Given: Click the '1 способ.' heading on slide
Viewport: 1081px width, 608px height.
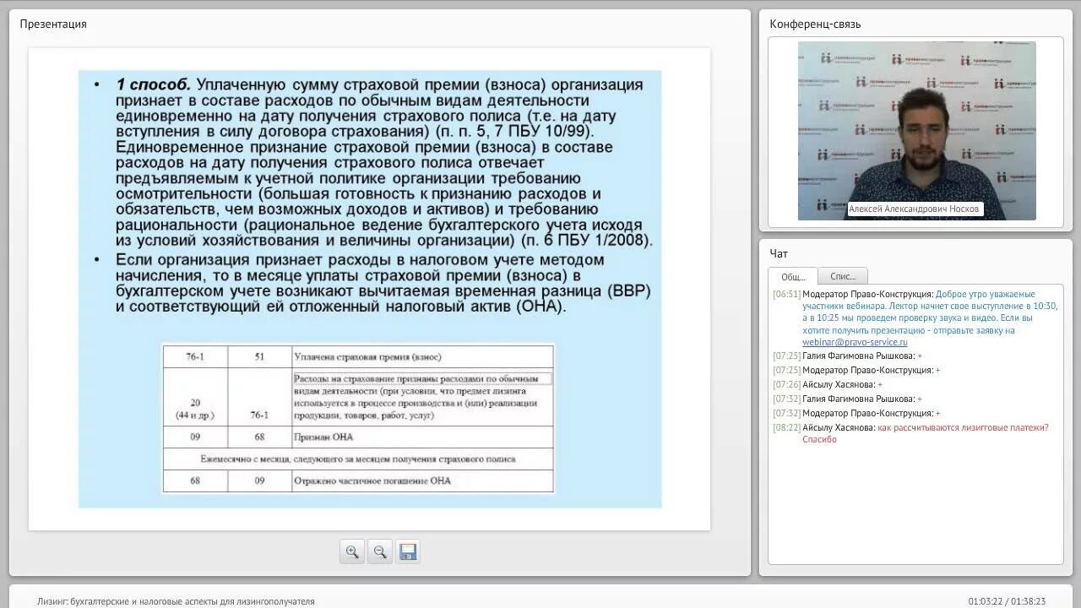Looking at the screenshot, I should pos(154,84).
